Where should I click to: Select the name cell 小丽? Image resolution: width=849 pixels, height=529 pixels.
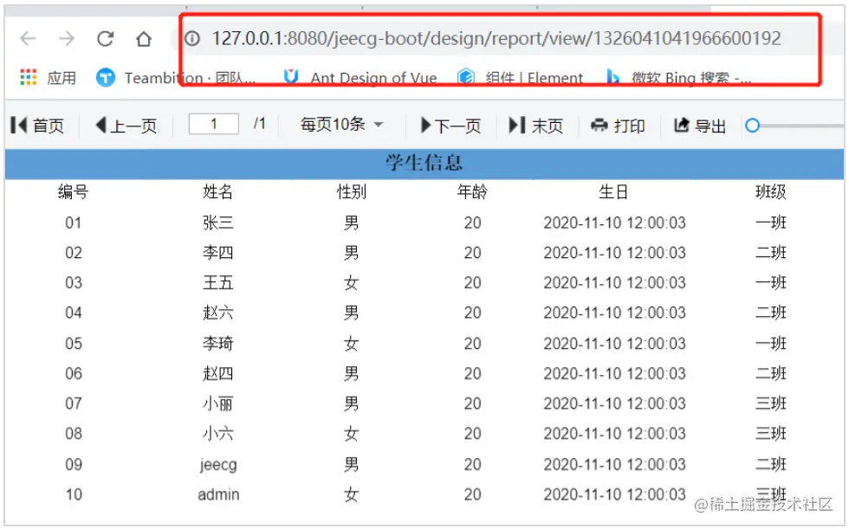217,403
